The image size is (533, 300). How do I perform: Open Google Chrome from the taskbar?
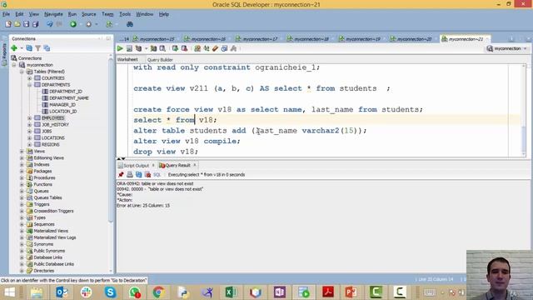tap(158, 292)
